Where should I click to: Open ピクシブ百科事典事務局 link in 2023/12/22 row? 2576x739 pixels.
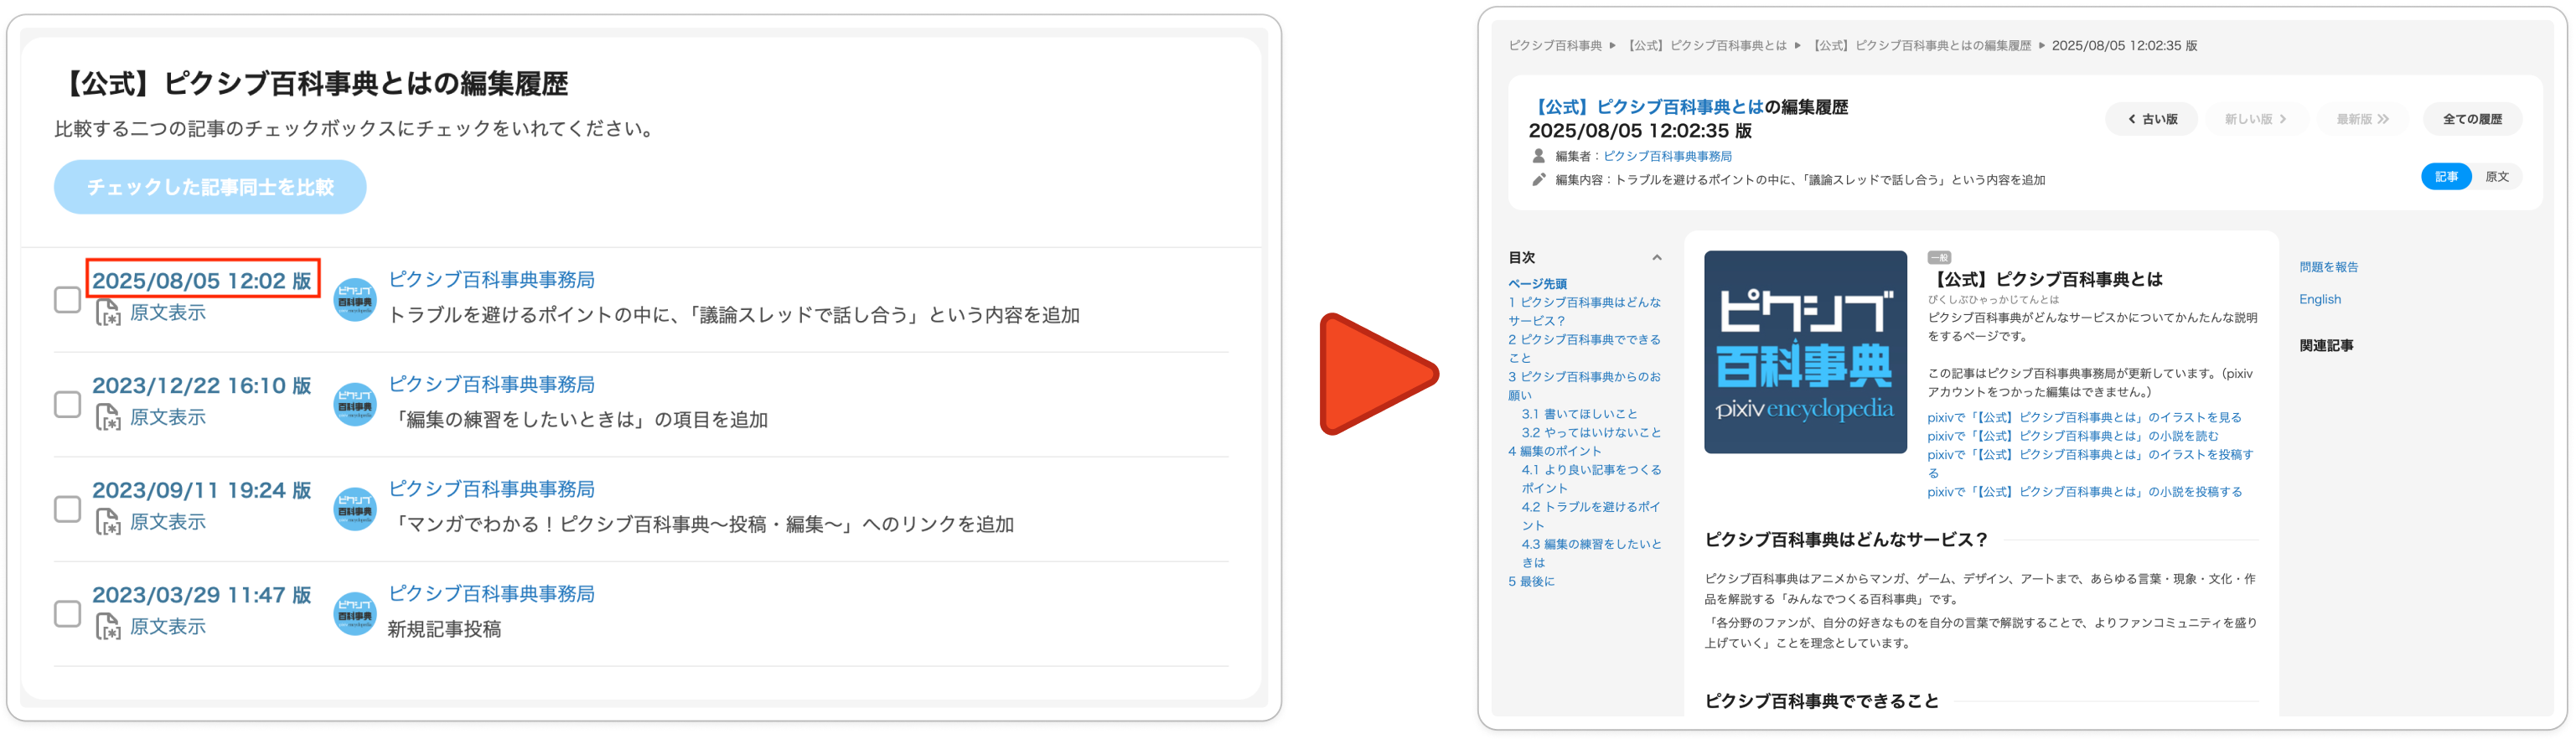[491, 384]
